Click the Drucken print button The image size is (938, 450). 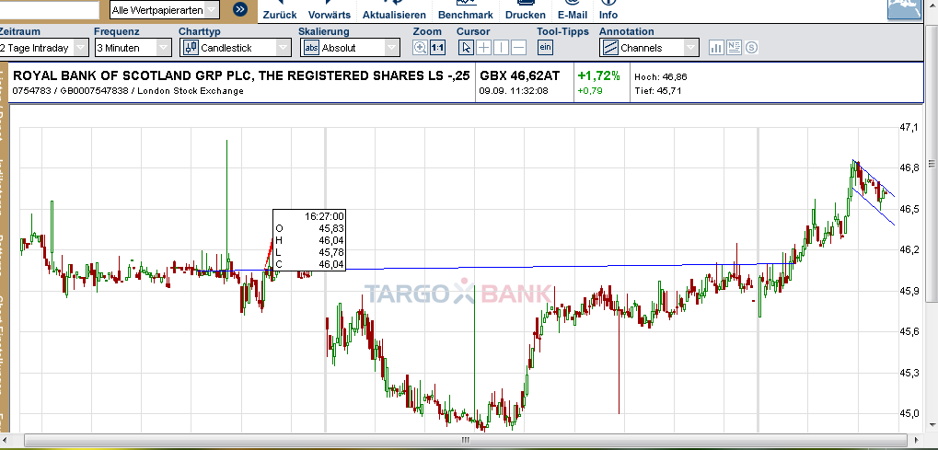tap(525, 15)
